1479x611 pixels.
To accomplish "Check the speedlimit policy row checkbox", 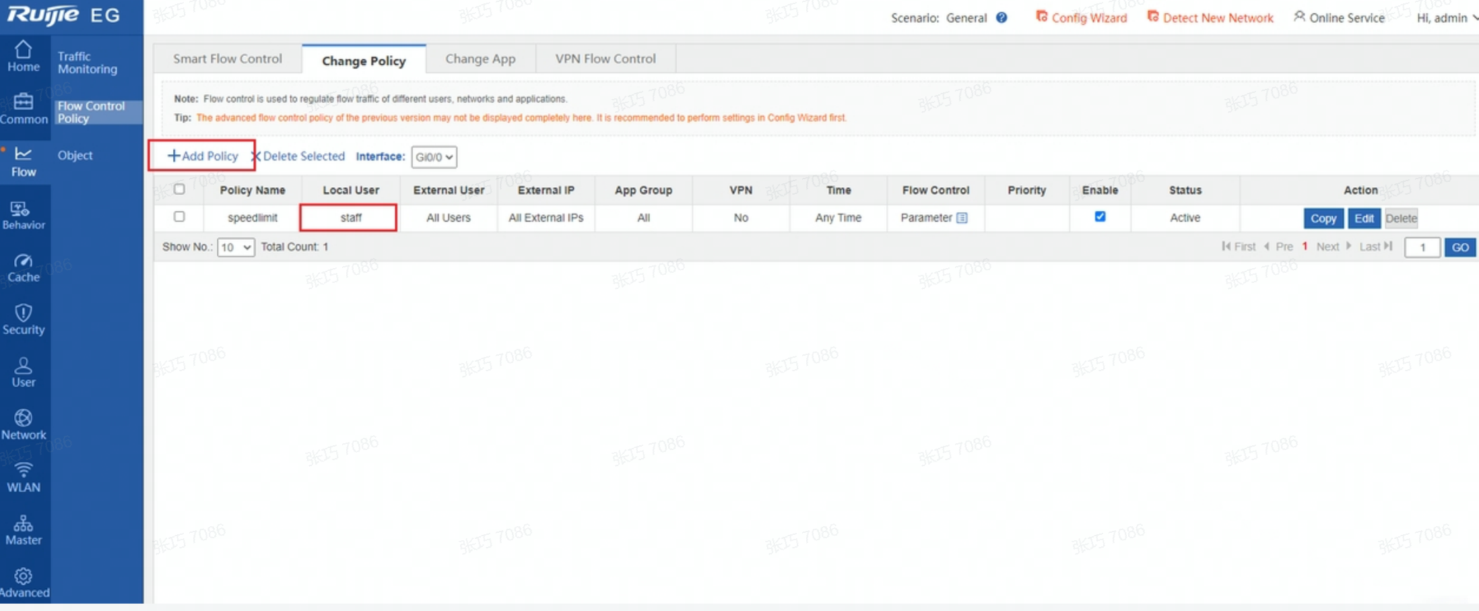I will click(179, 217).
